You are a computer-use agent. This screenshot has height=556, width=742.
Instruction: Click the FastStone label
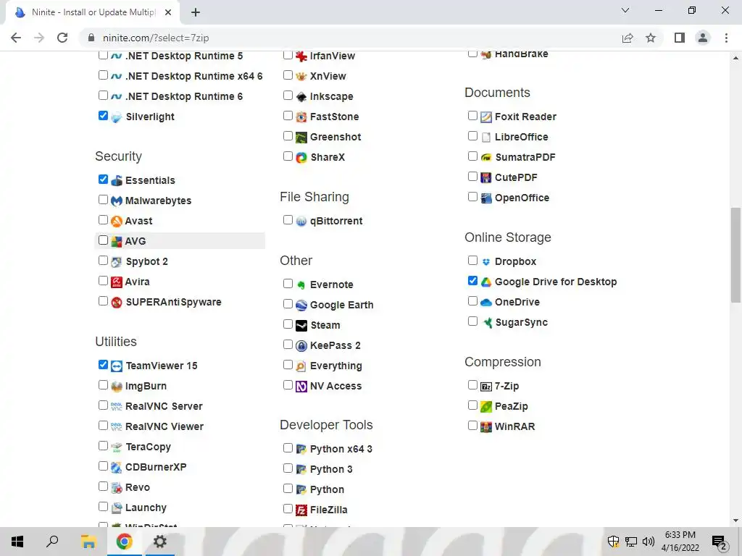tap(335, 117)
